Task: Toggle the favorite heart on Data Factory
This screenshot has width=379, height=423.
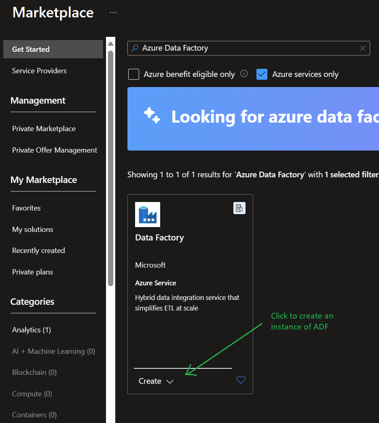Action: click(241, 380)
